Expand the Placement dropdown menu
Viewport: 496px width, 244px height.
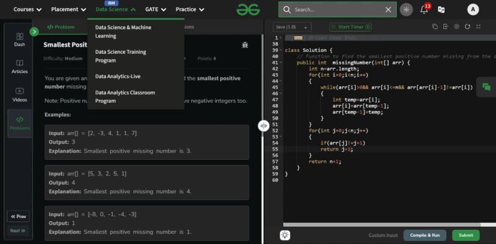point(69,9)
